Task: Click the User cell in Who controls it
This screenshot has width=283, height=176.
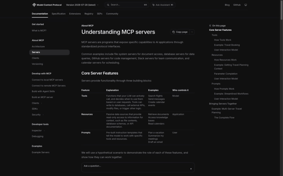Action: click(x=175, y=132)
